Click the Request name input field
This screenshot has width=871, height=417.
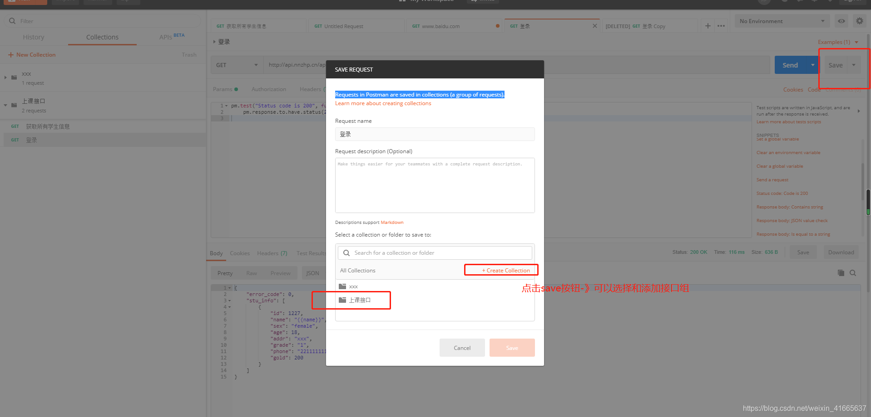(435, 134)
